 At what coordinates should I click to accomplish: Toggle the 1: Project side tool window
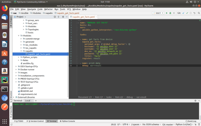[11, 21]
